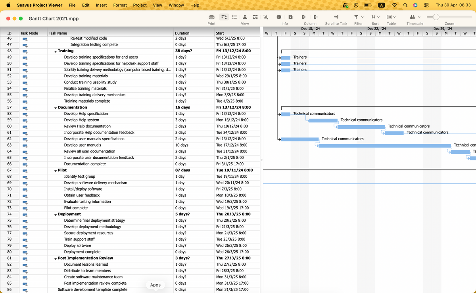Open the Timescale dropdown

pos(415,17)
